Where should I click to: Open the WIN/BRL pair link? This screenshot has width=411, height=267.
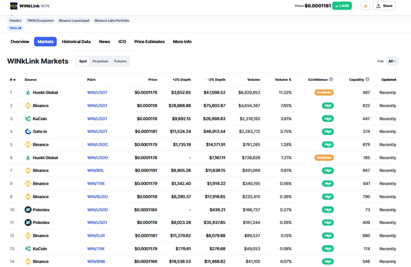coord(96,171)
